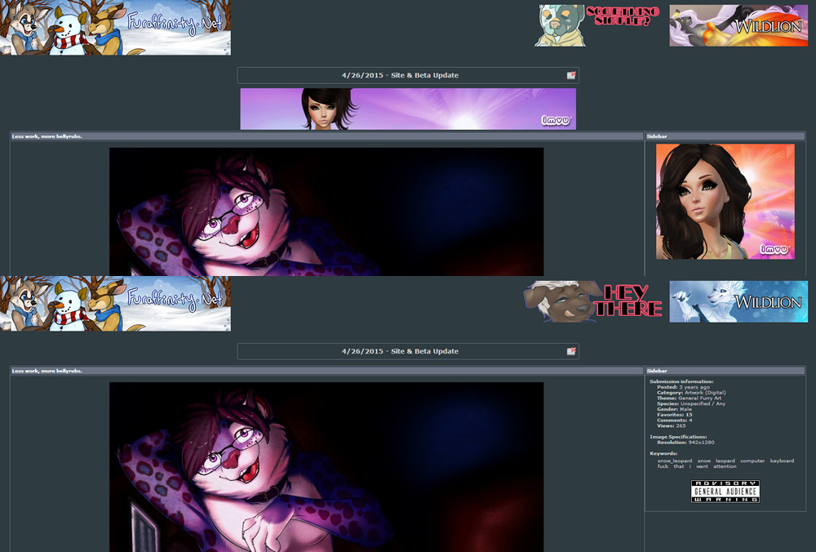Click the 'snow' keyword link
The image size is (816, 552).
(702, 460)
